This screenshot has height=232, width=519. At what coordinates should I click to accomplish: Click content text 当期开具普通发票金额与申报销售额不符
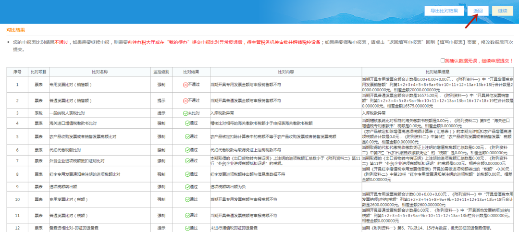246,100
